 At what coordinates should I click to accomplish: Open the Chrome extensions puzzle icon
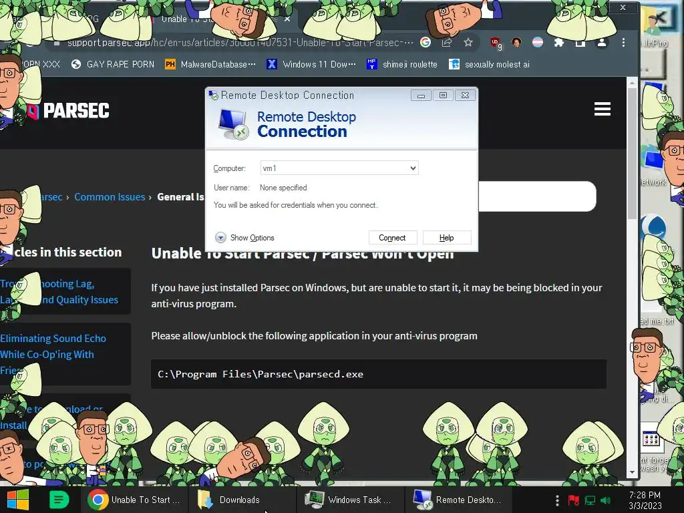click(x=559, y=42)
